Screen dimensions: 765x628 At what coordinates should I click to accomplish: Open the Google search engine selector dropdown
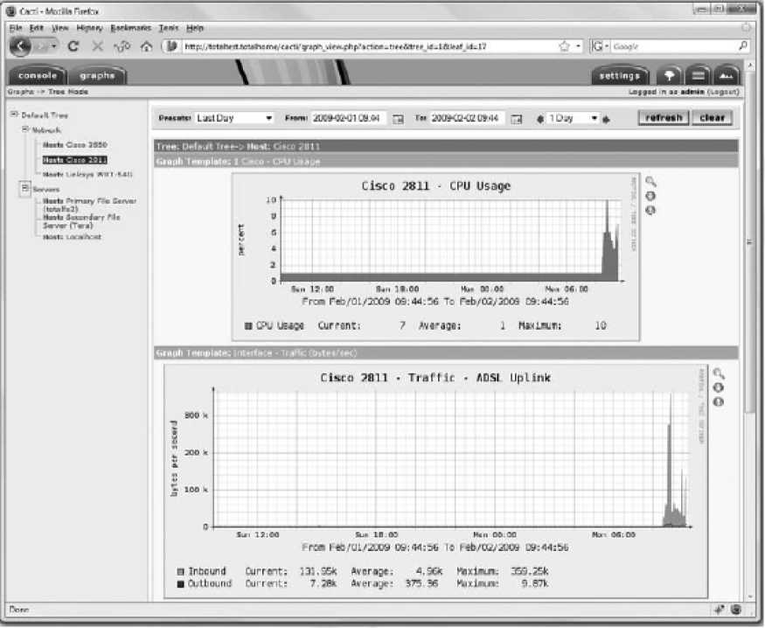click(x=601, y=46)
